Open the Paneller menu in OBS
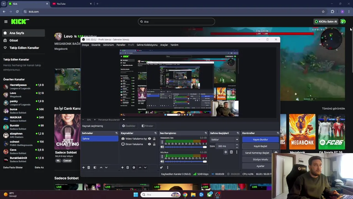The height and width of the screenshot is (199, 353). [121, 45]
